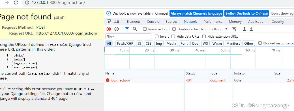Click the browser forward arrow

(x=7, y=3)
